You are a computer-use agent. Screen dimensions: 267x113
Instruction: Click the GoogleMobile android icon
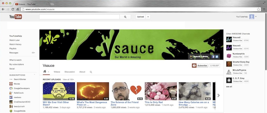pyautogui.click(x=11, y=111)
